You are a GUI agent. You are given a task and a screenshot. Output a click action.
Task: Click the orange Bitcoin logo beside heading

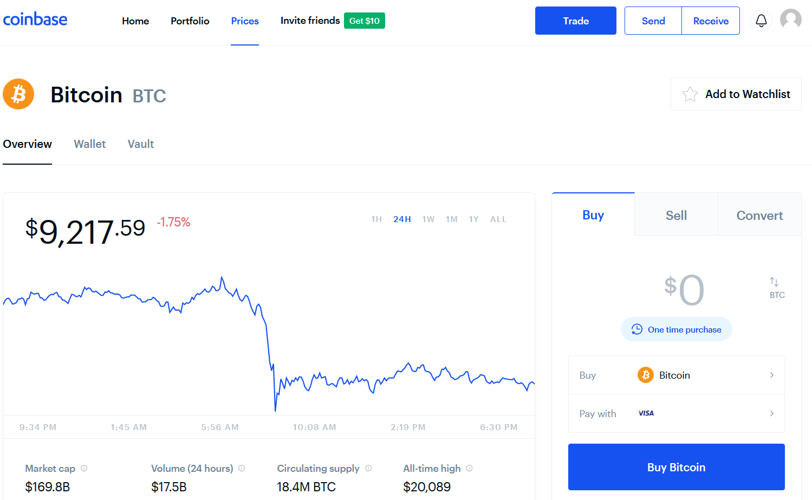18,94
